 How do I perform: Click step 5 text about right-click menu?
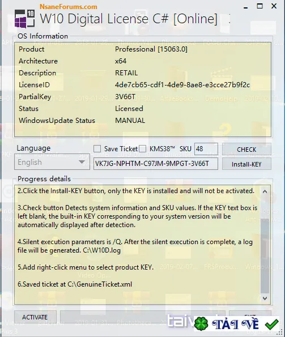[86, 267]
